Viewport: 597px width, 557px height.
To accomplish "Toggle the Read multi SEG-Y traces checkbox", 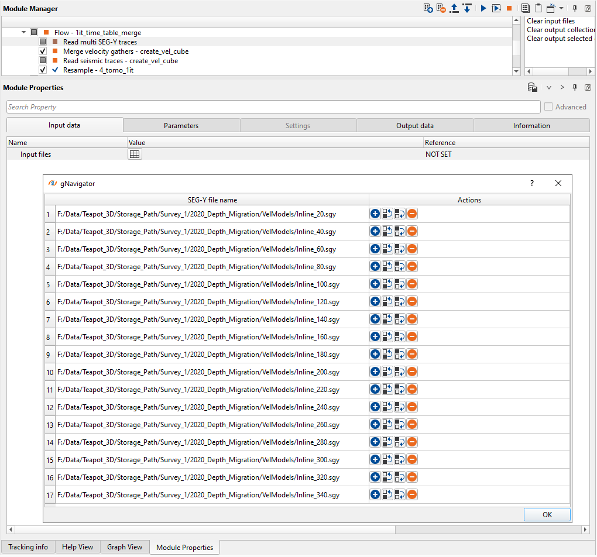I will (x=43, y=42).
